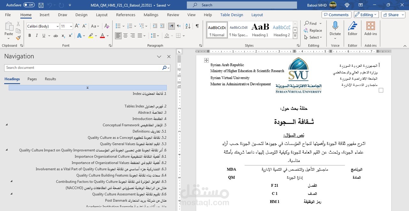Select the Format Painter brush
Viewport: 409px width, 211px height.
click(x=18, y=38)
